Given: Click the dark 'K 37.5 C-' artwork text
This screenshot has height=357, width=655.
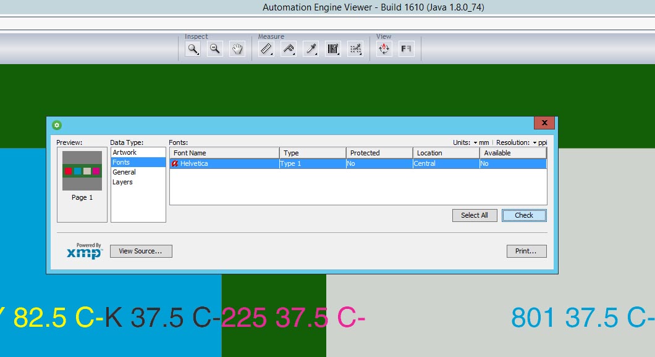Looking at the screenshot, I should [x=163, y=318].
